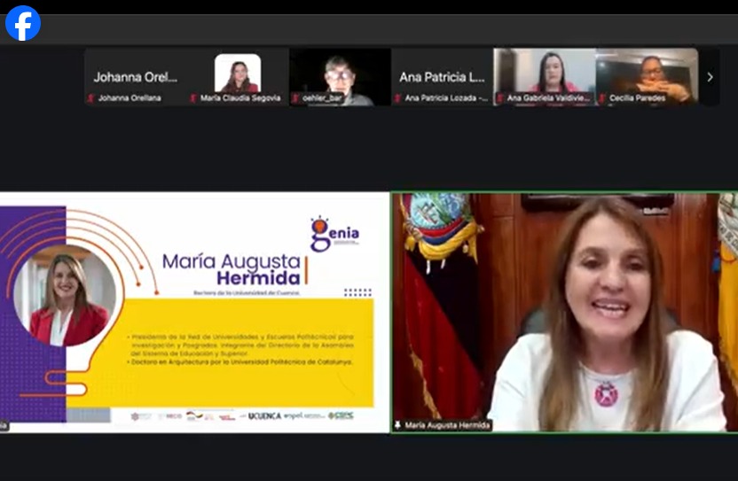Viewport: 738px width, 481px height.
Task: Select María Claudia Segovia video thumbnail
Action: click(238, 74)
